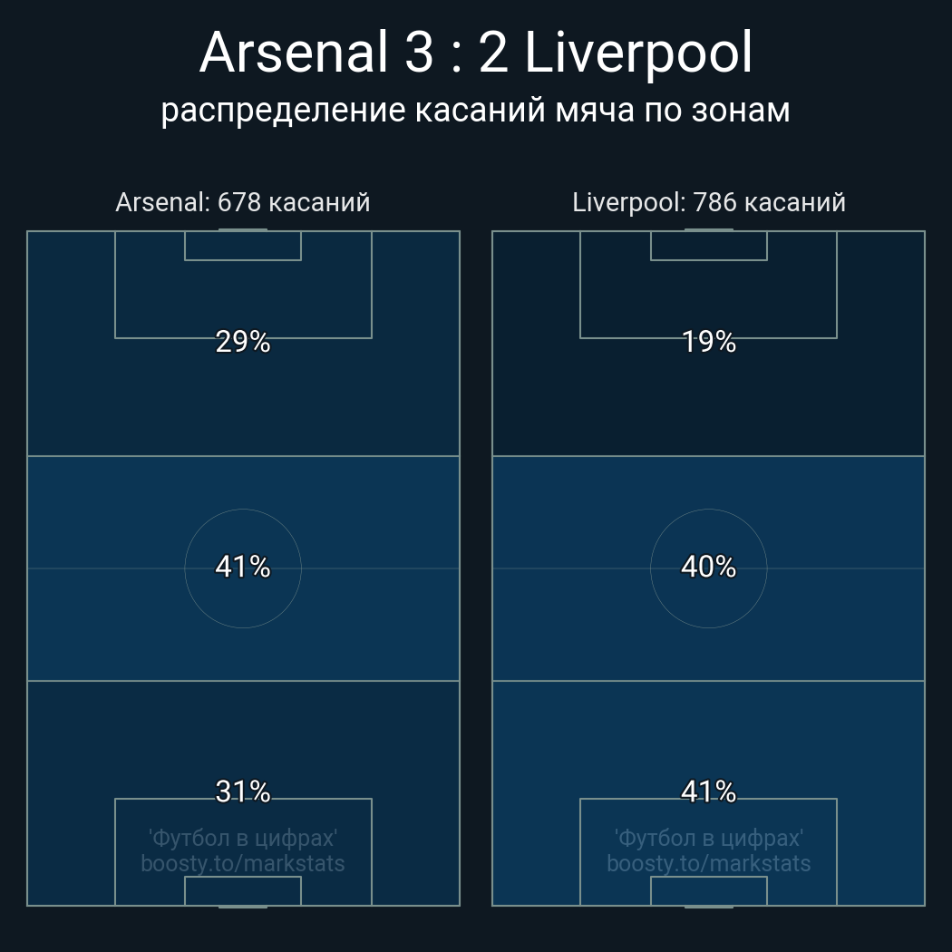This screenshot has width=952, height=952.
Task: Click Arsenal's 41% midfield label
Action: [243, 567]
